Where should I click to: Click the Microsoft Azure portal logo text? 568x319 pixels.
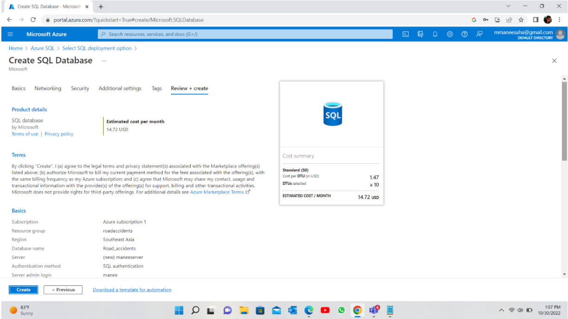click(46, 34)
